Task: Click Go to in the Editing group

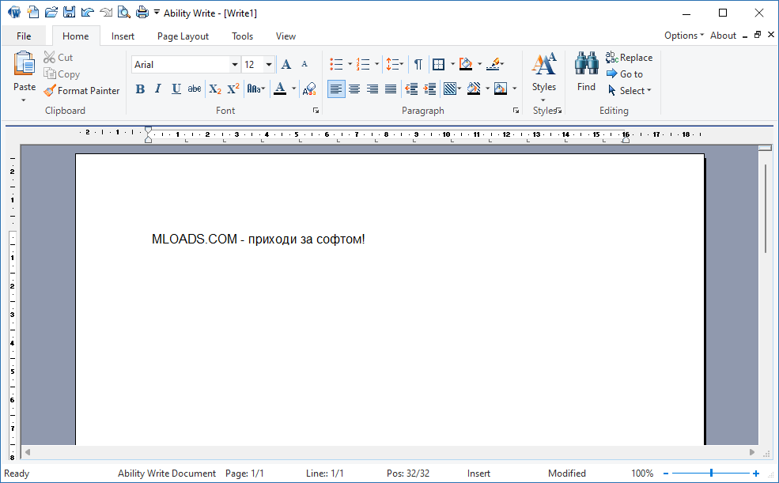Action: coord(625,74)
